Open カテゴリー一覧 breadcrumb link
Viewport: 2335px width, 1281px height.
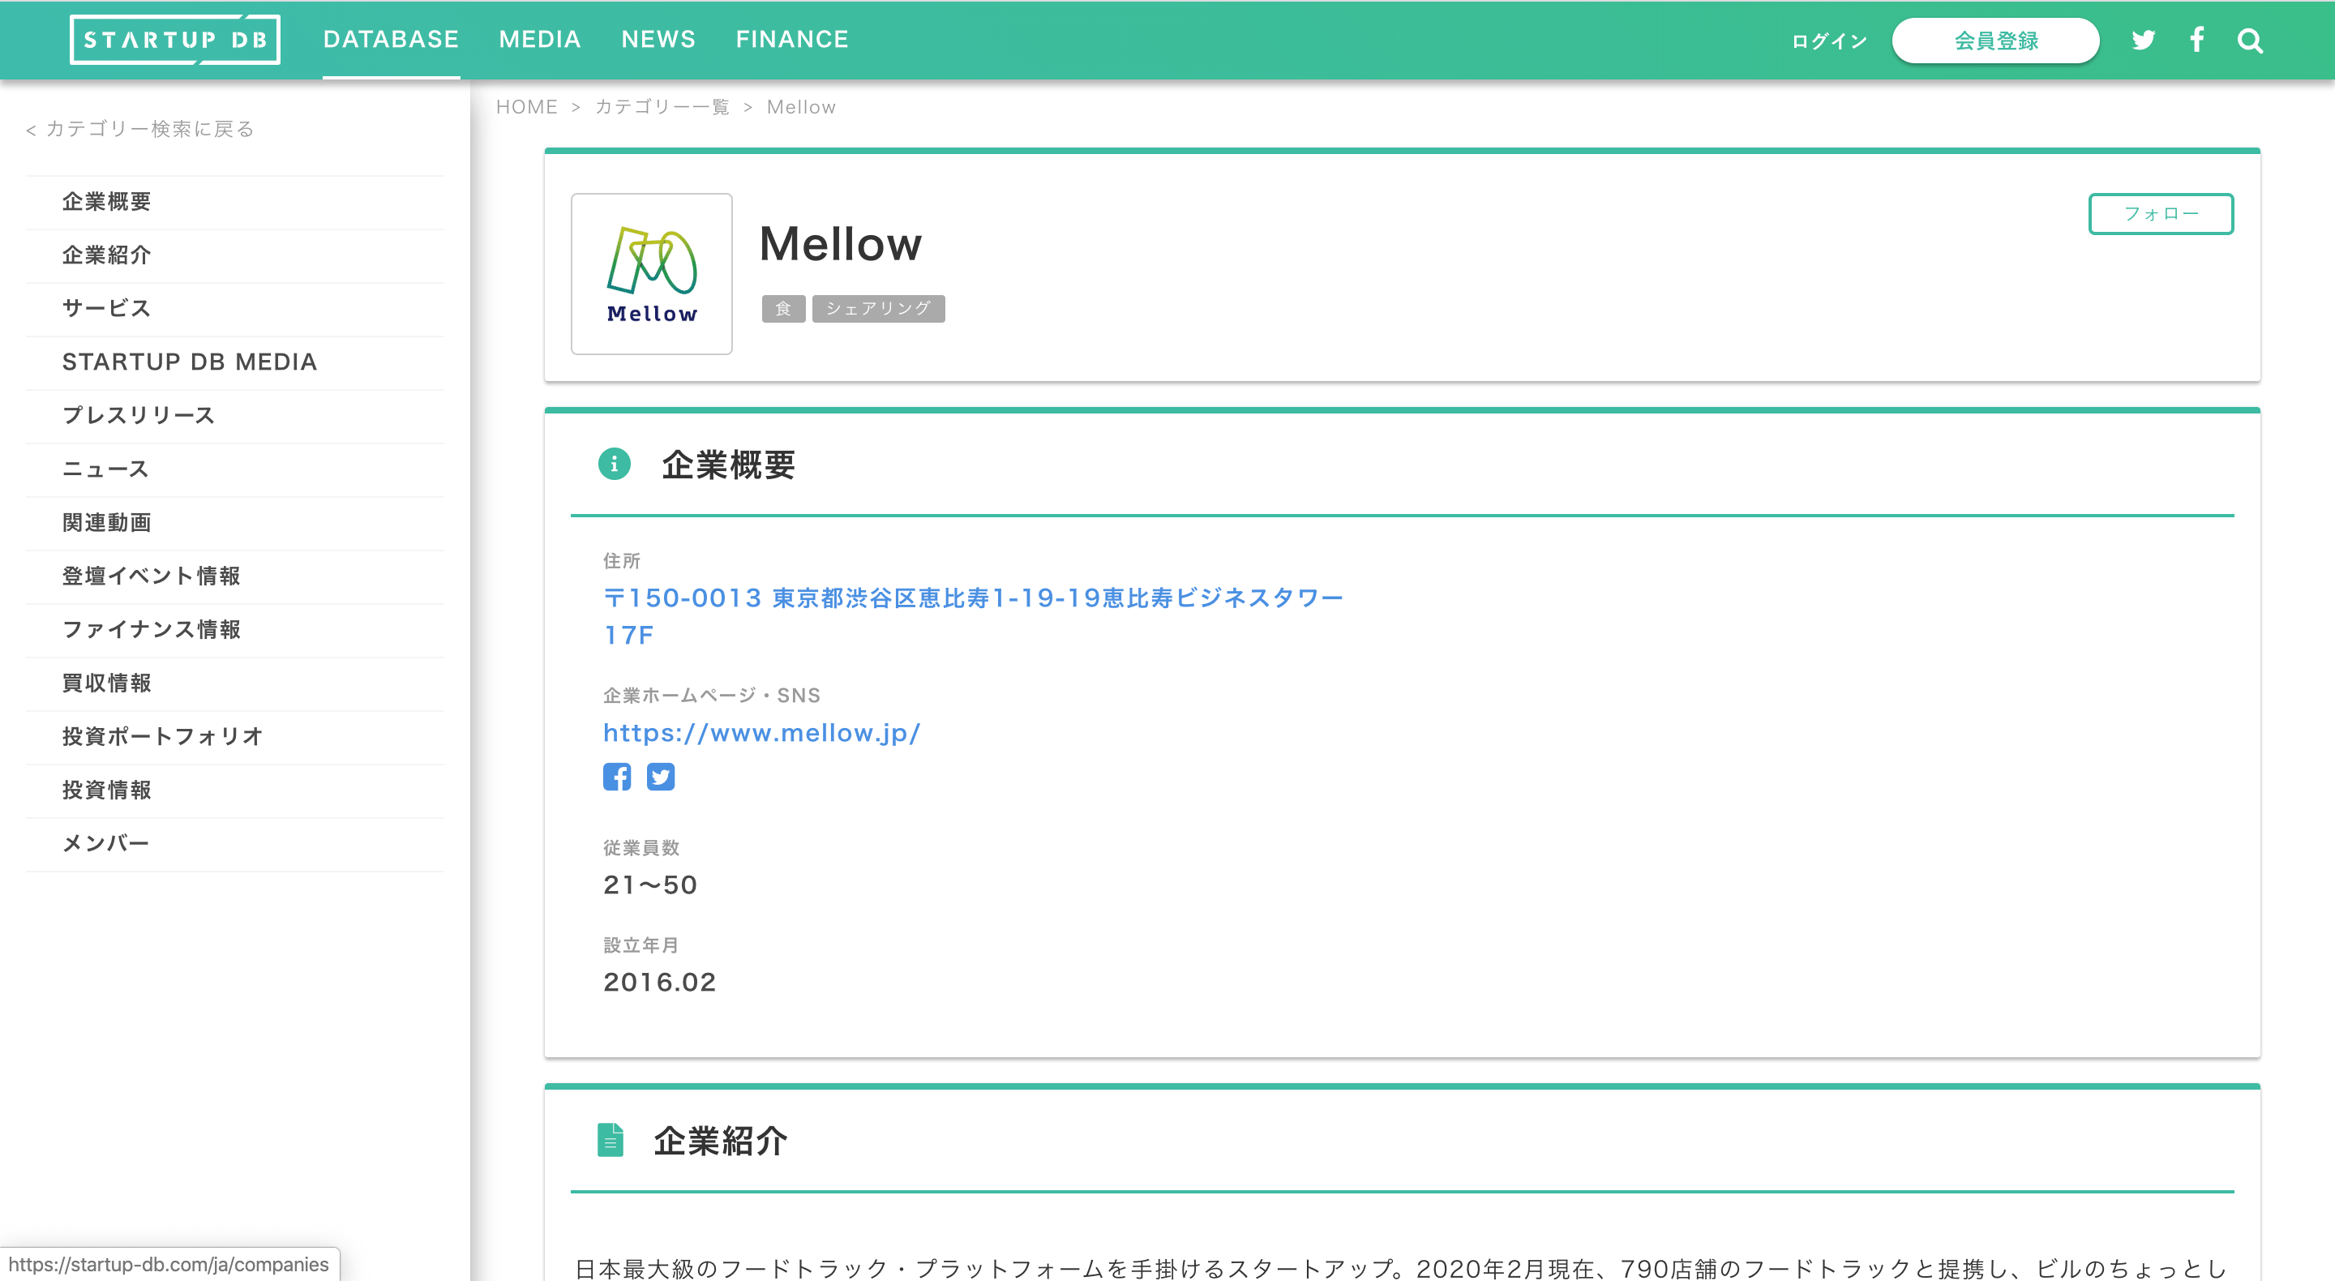tap(662, 106)
